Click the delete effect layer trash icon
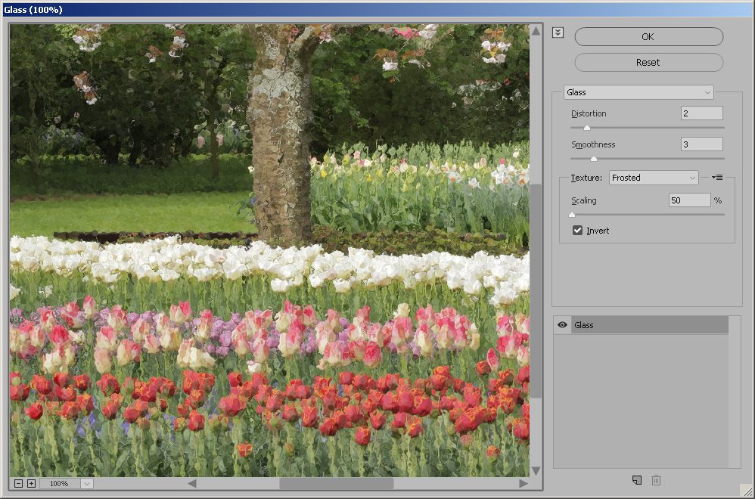755x499 pixels. [656, 480]
